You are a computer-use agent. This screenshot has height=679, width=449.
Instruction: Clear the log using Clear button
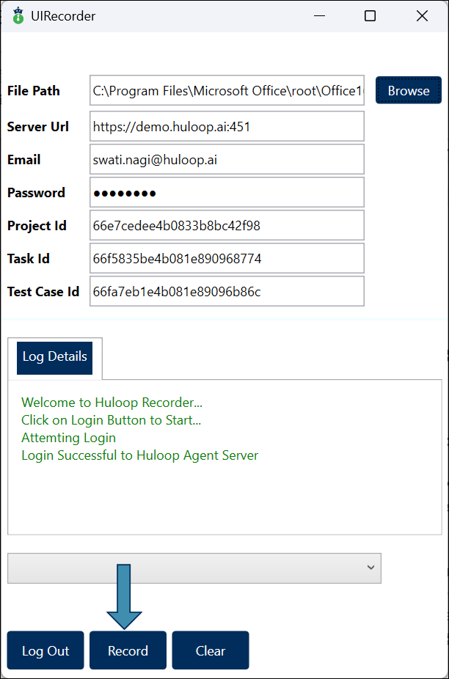tap(211, 650)
